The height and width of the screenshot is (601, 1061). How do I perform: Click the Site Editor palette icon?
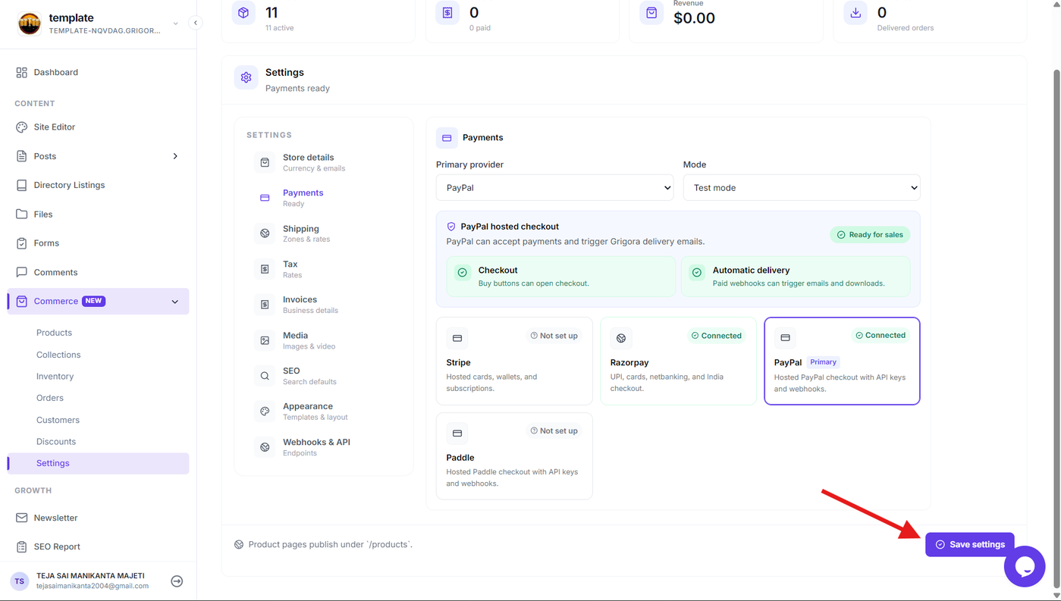[21, 127]
